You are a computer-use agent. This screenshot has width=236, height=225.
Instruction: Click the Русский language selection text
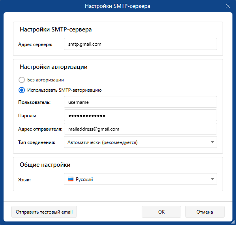coord(84,179)
